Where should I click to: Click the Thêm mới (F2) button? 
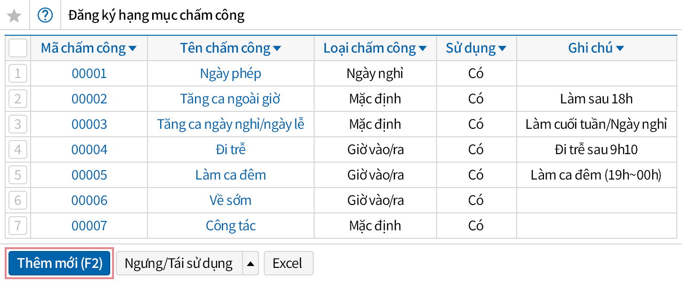[x=60, y=263]
